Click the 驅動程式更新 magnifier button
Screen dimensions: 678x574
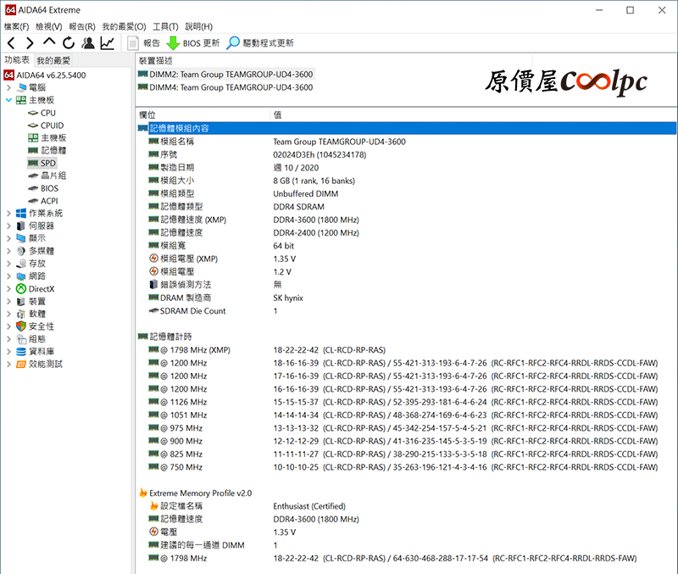[x=260, y=43]
